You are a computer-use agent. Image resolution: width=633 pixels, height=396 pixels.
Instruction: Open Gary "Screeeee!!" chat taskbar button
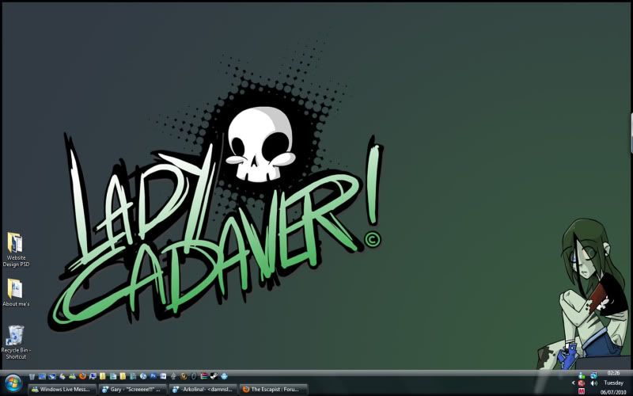pyautogui.click(x=132, y=390)
